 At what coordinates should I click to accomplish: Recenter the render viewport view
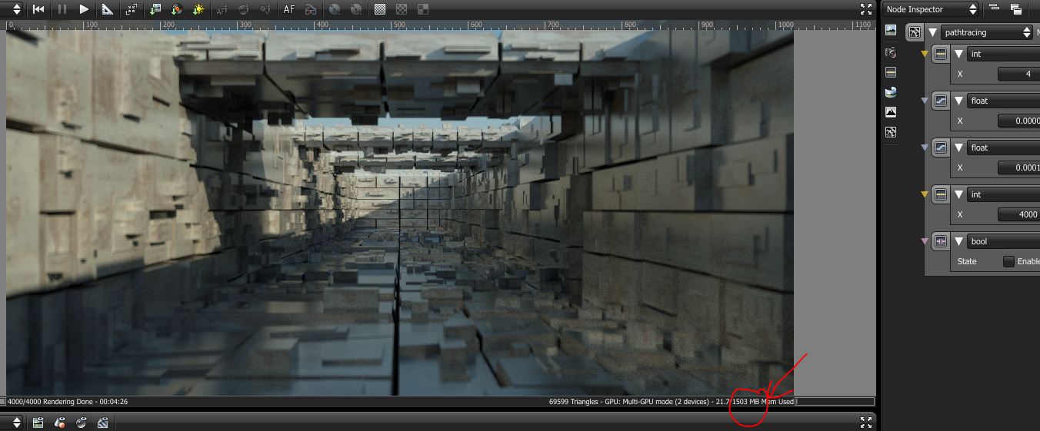132,9
